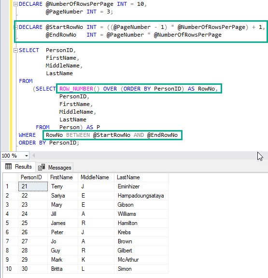The width and height of the screenshot is (268, 278).
Task: Click the LastName cell Hamilton
Action: 141,223
